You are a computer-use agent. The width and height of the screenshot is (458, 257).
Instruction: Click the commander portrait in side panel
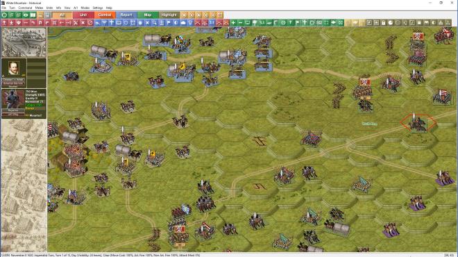tap(13, 68)
